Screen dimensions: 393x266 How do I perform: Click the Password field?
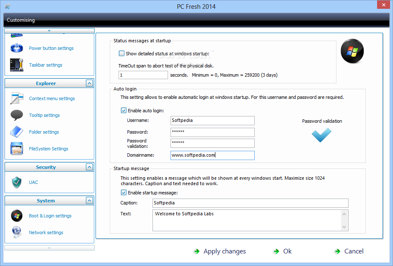tap(212, 132)
